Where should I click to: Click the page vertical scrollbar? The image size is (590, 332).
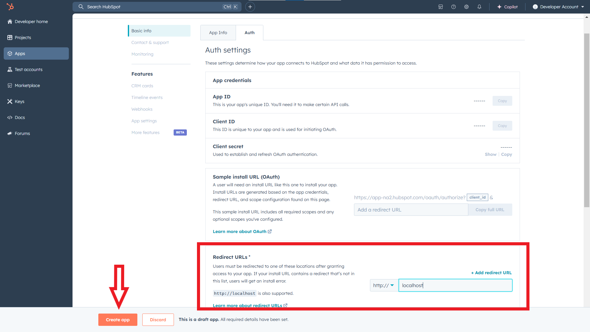pos(587,120)
